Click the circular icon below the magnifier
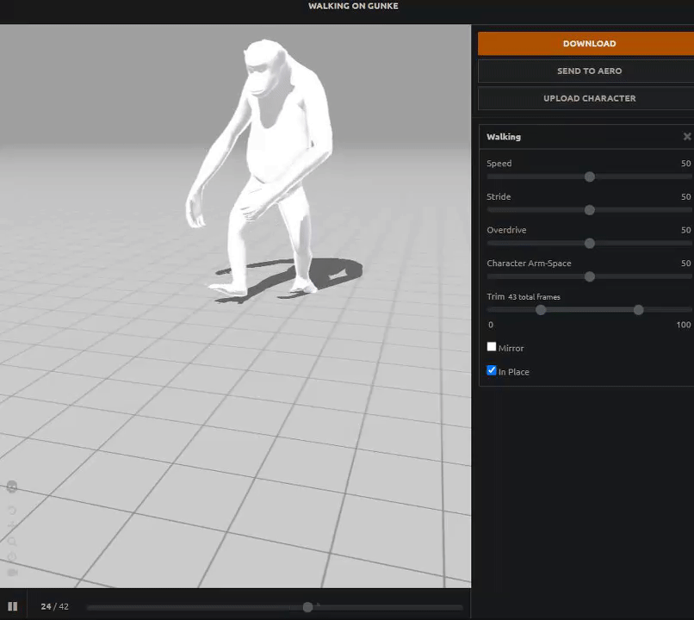 12,557
